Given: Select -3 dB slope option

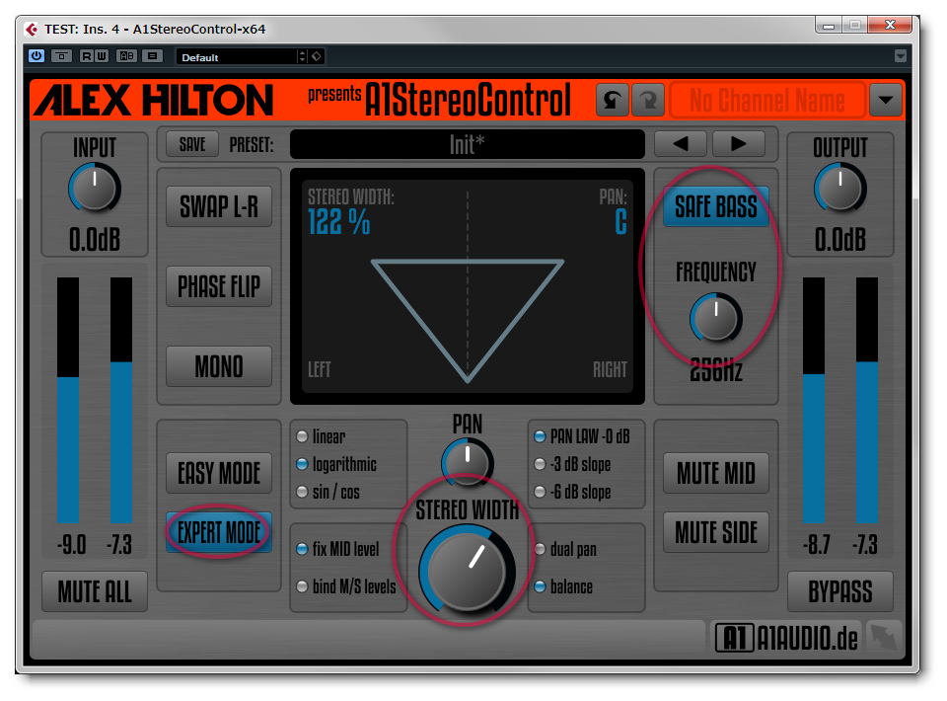Looking at the screenshot, I should coord(572,464).
